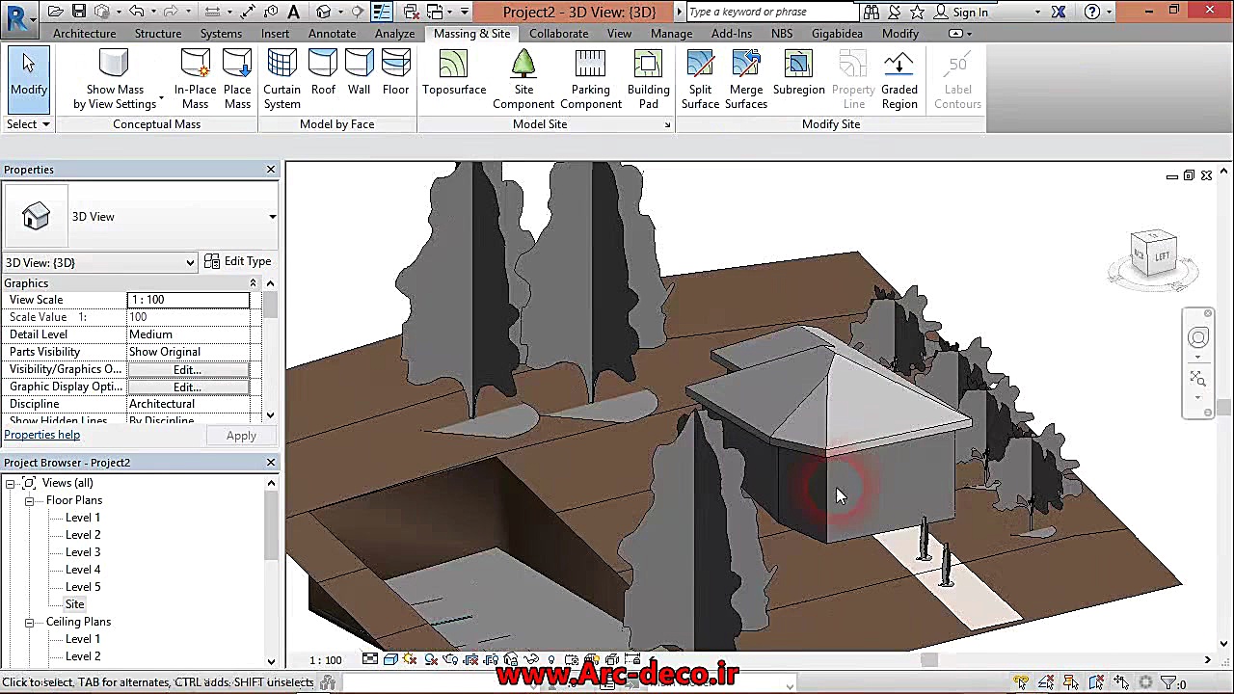This screenshot has width=1234, height=694.
Task: Select the Modify tool in the ribbon
Action: point(28,79)
